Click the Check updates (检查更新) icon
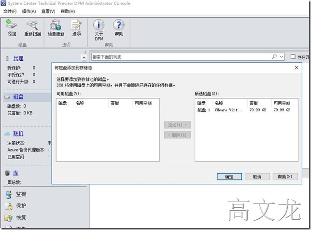The height and width of the screenshot is (230, 311). (56, 25)
